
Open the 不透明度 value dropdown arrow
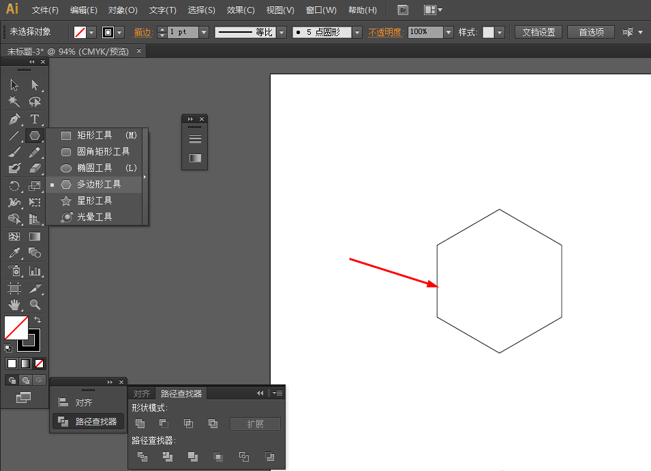pyautogui.click(x=448, y=31)
